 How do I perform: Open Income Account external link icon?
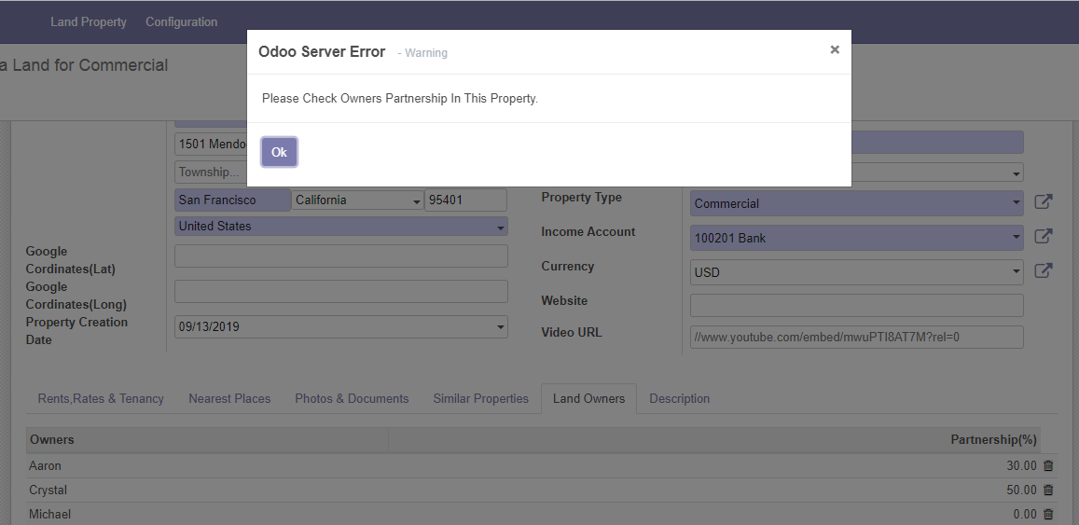(1044, 237)
